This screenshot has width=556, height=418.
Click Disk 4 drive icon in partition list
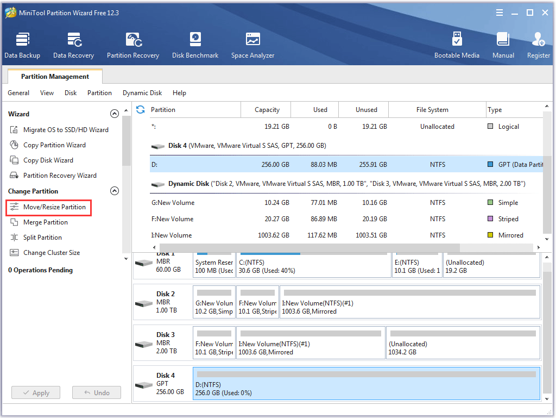click(158, 146)
